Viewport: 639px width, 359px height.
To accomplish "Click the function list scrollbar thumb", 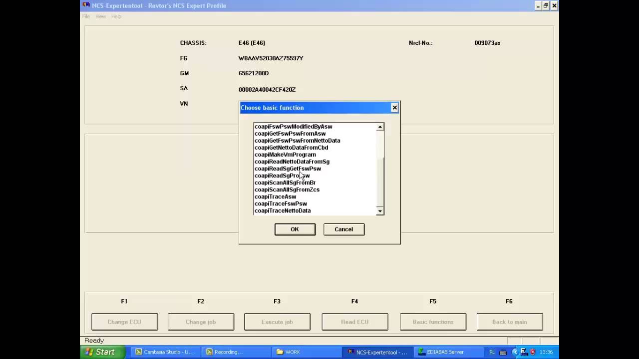I will point(380,181).
